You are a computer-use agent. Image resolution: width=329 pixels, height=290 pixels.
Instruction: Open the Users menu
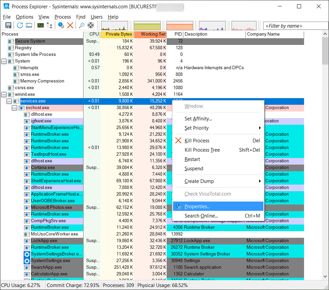pos(96,17)
